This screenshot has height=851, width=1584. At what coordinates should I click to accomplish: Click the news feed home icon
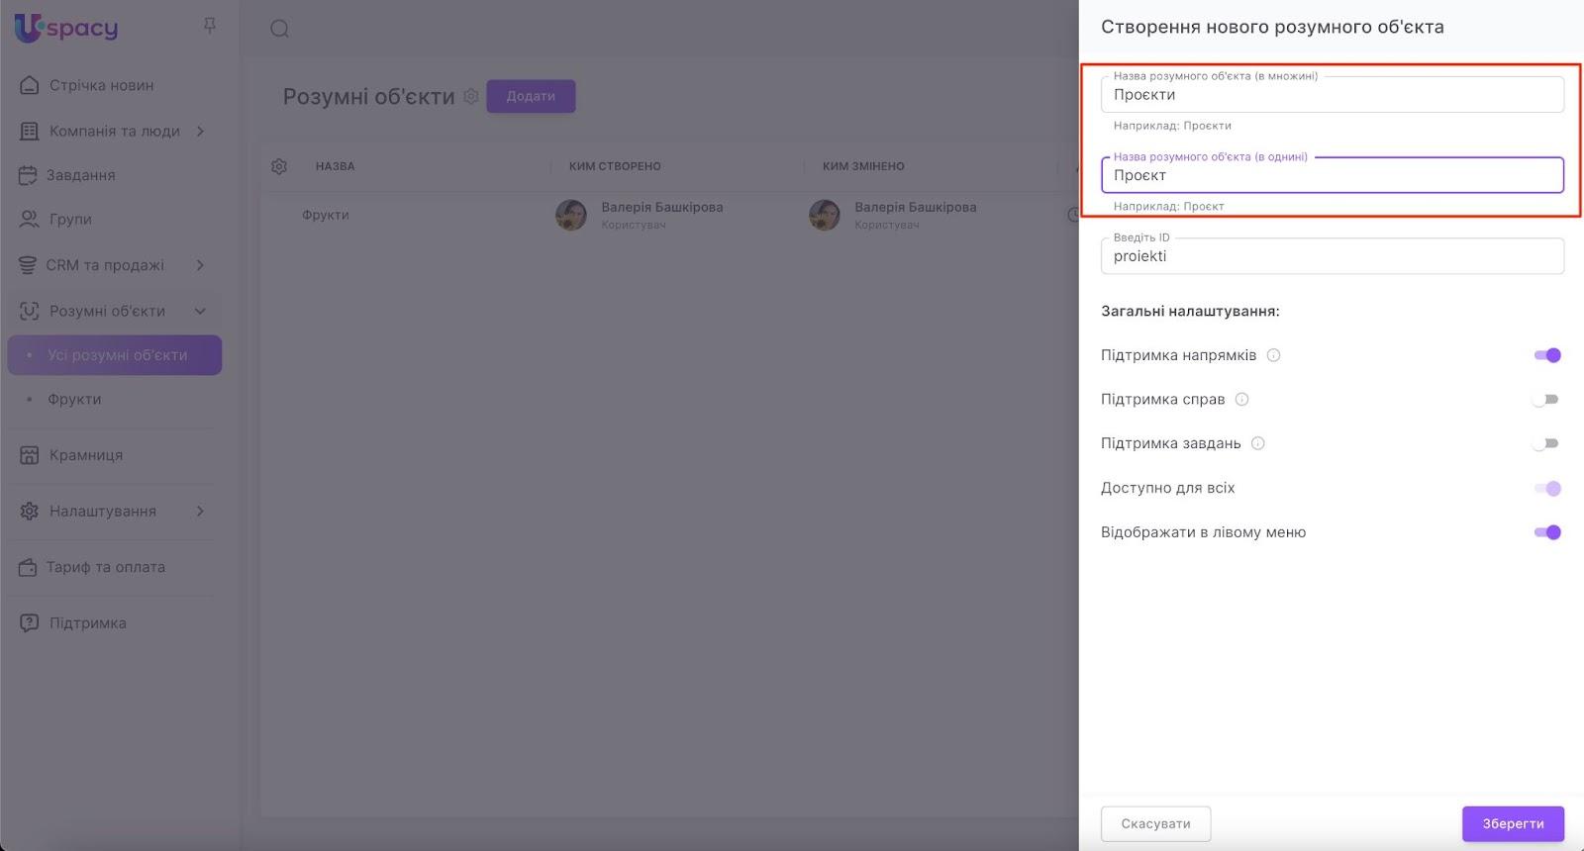coord(30,85)
